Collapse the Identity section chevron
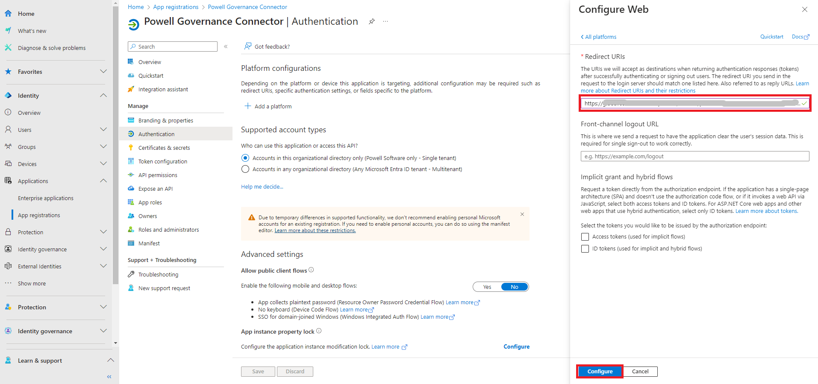 pos(103,95)
